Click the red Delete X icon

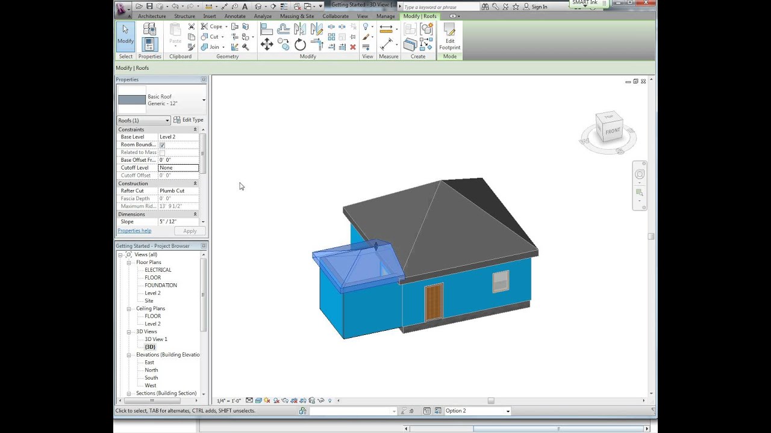click(x=353, y=46)
